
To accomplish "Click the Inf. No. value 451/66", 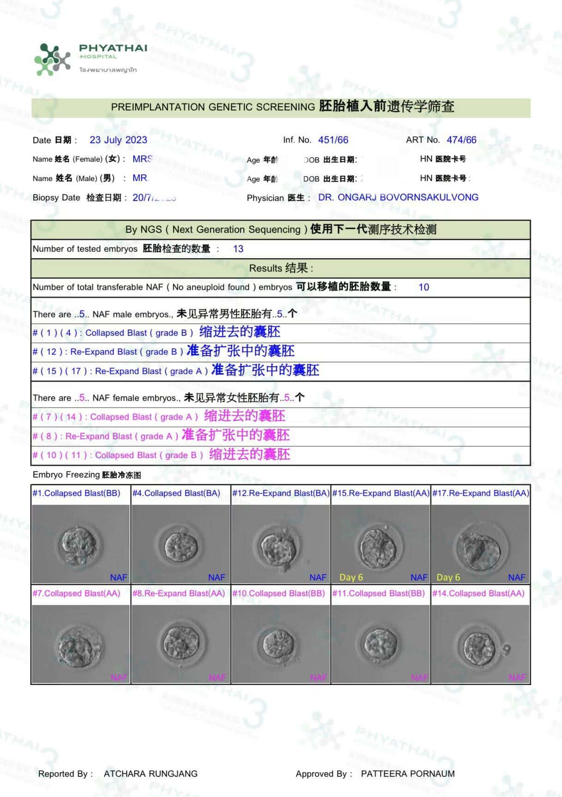I will [333, 140].
